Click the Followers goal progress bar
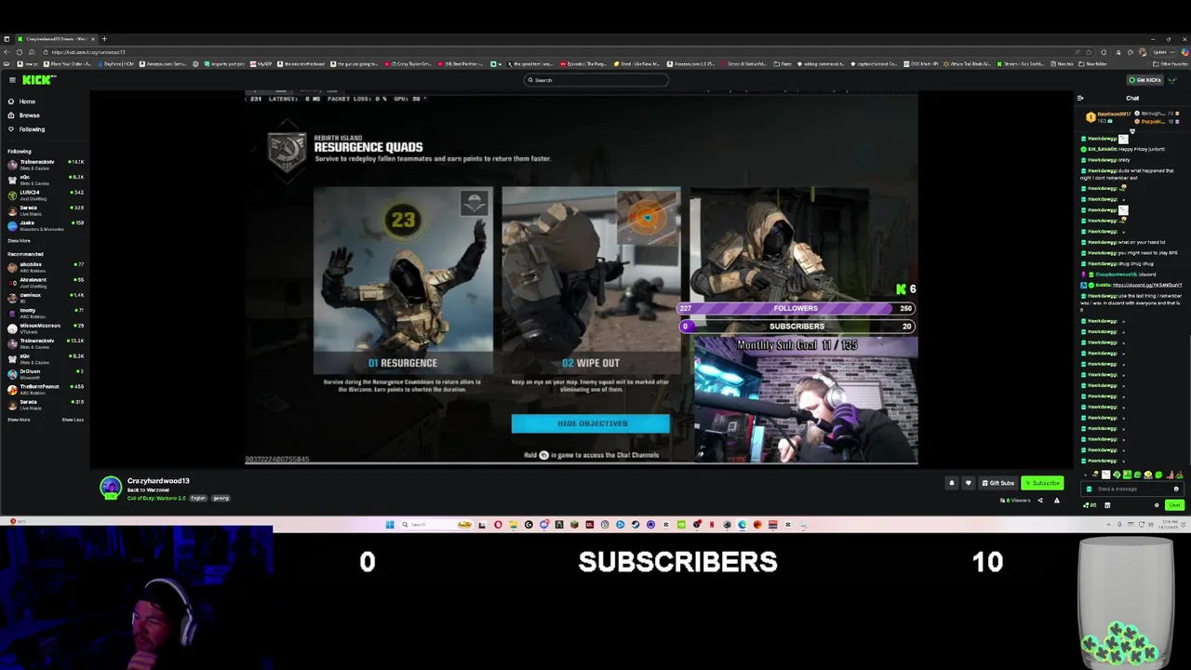This screenshot has height=670, width=1191. click(x=796, y=308)
